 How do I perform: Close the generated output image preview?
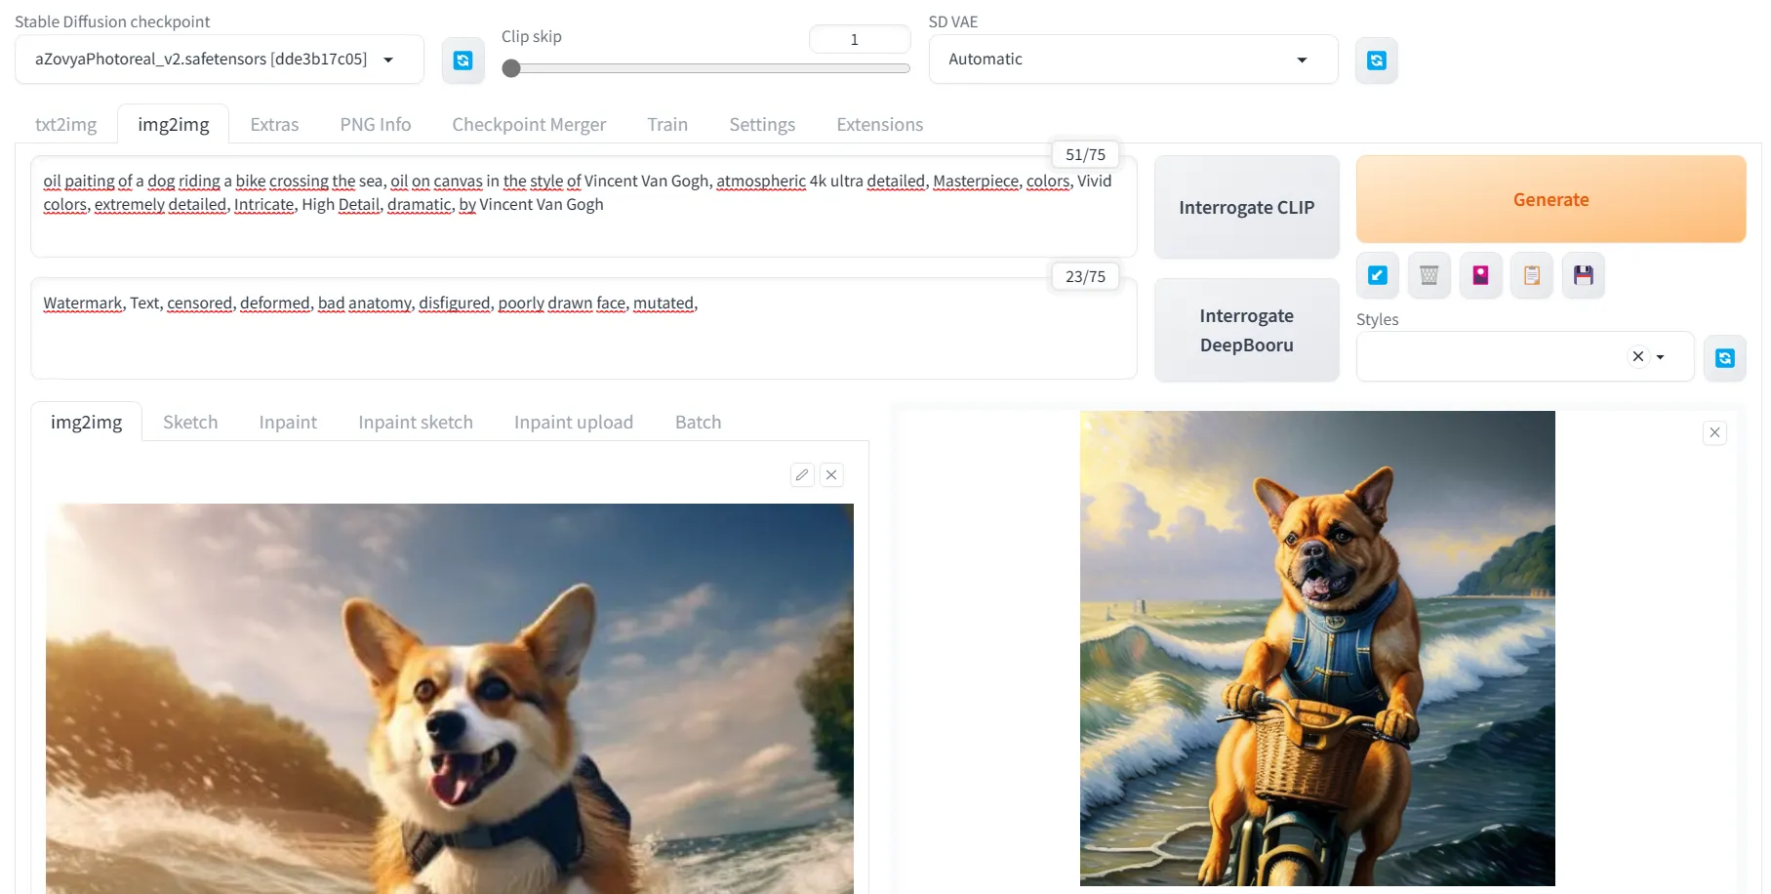click(x=1714, y=432)
